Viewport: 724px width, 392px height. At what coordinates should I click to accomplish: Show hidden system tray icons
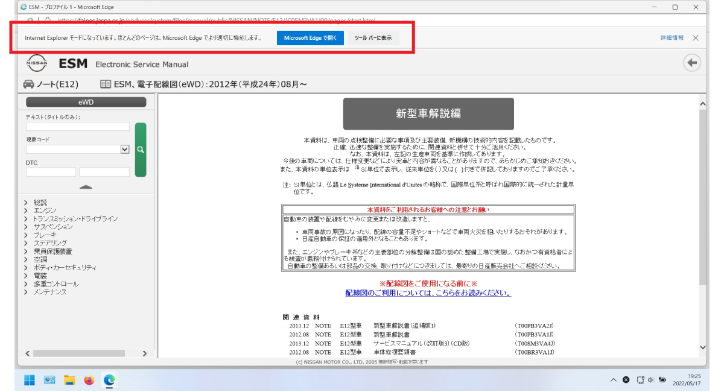click(614, 380)
